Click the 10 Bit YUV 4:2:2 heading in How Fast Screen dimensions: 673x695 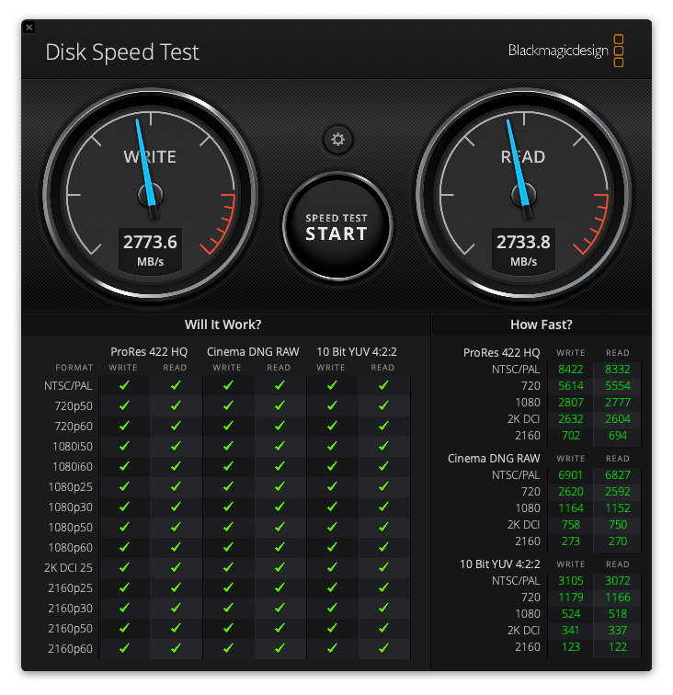tap(499, 564)
